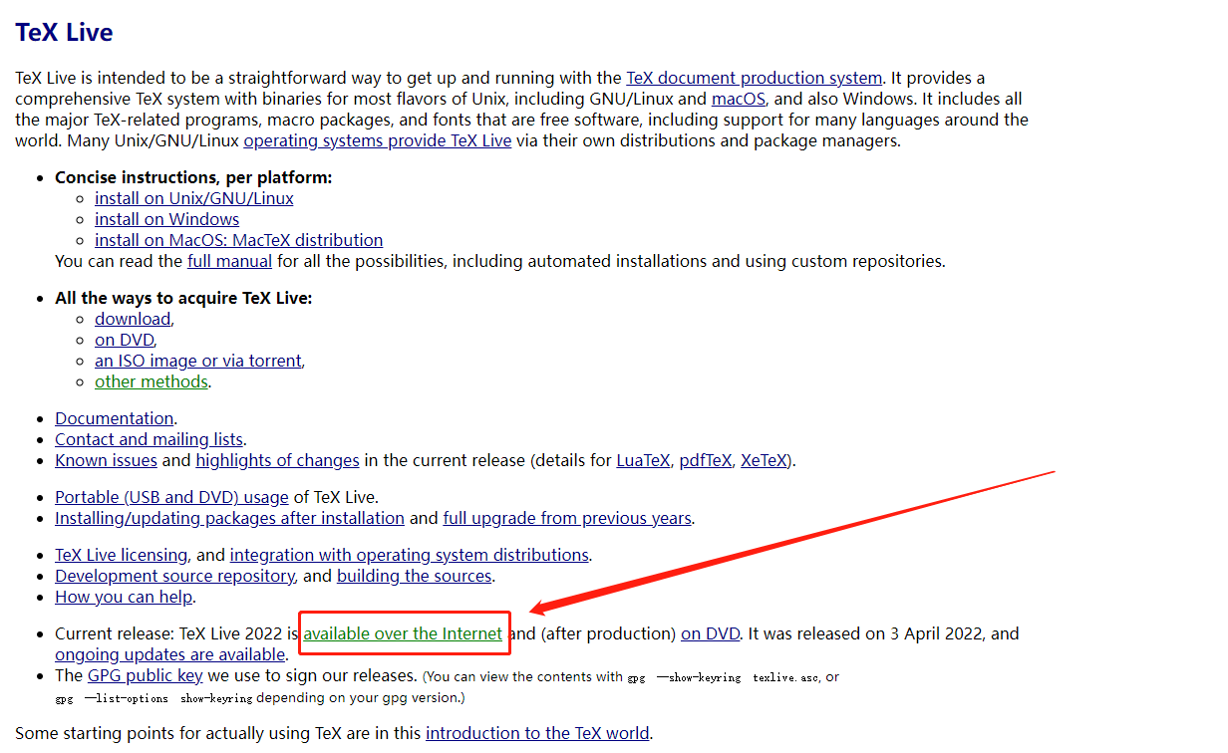Open 'building the sources' link
The image size is (1228, 753).
pyautogui.click(x=415, y=576)
